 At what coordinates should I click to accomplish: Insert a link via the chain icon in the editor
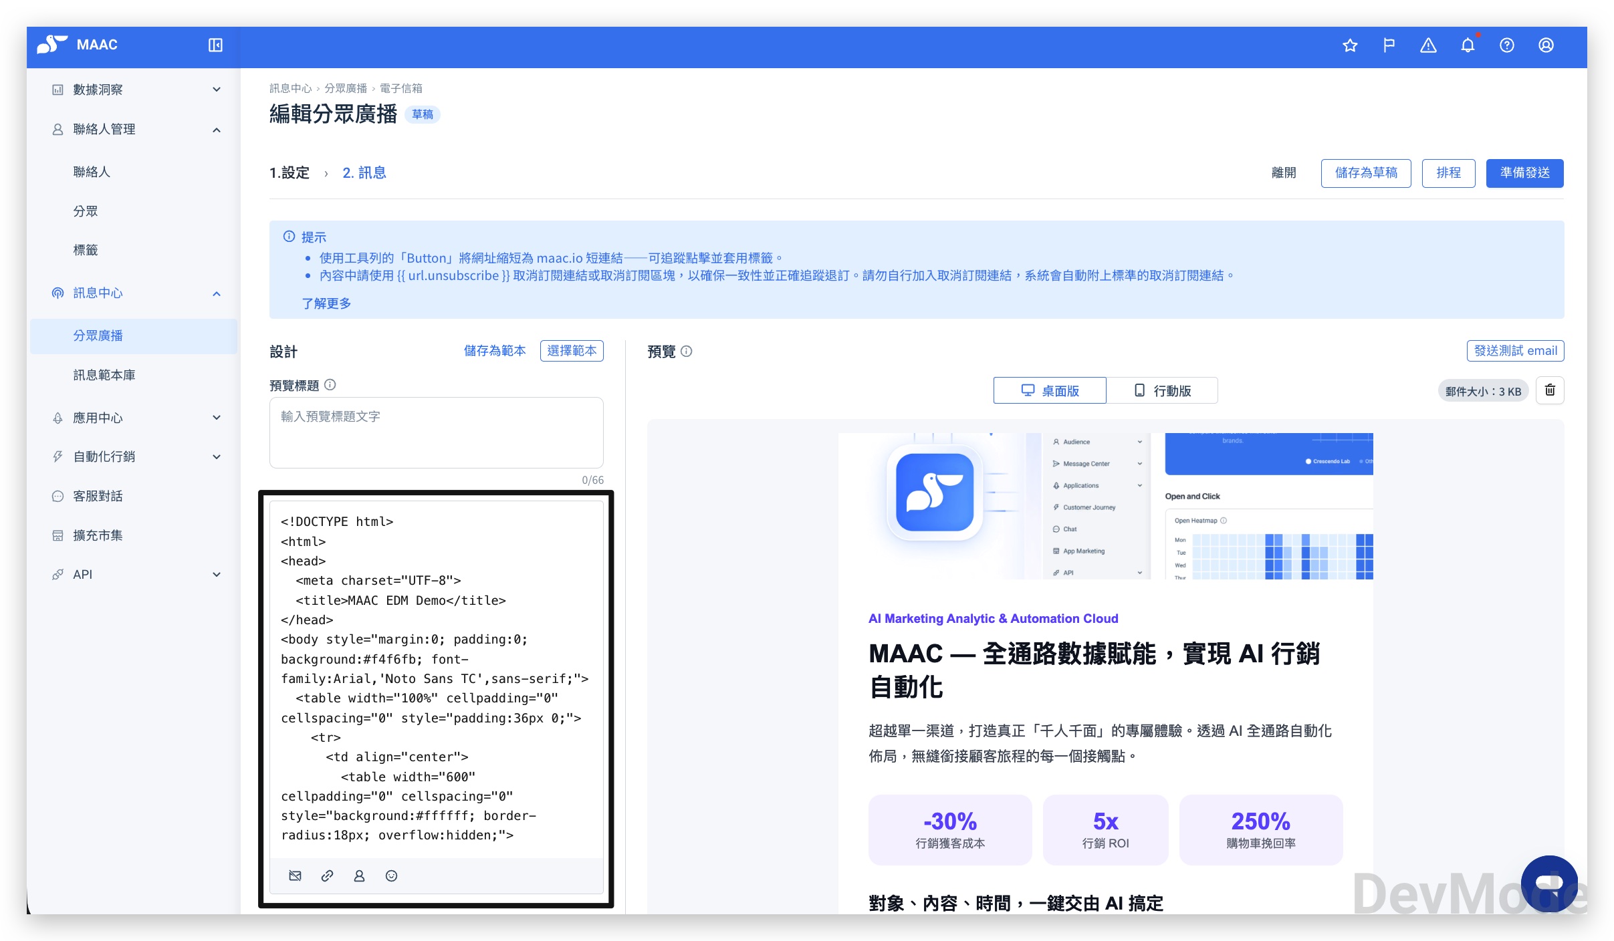[x=327, y=876]
